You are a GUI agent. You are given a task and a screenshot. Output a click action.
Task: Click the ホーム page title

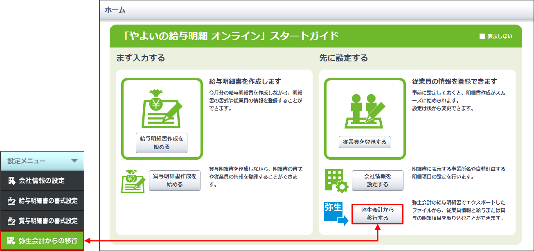click(x=115, y=10)
